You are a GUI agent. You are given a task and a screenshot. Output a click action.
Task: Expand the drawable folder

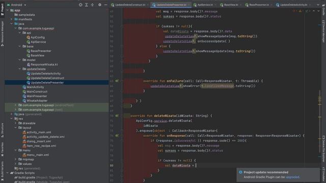click(x=16, y=123)
